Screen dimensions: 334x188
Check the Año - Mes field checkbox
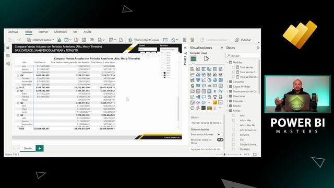pyautogui.click(x=234, y=121)
